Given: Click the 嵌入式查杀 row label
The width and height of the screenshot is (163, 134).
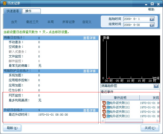Looking at the screenshot, I should pyautogui.click(x=17, y=52).
